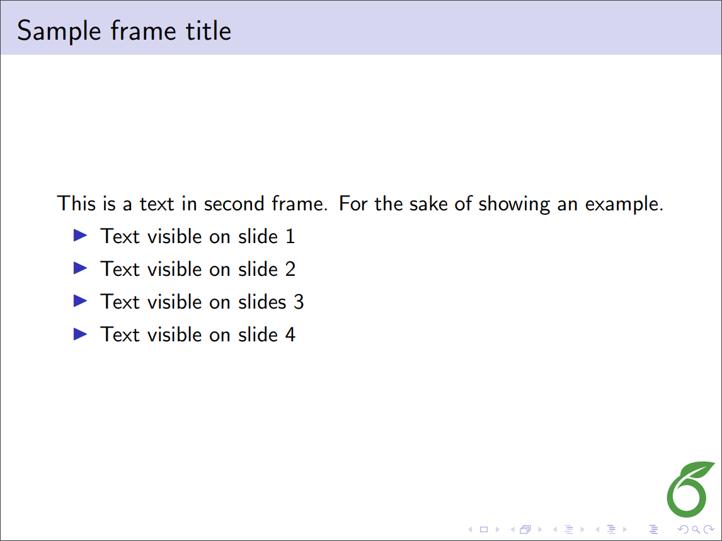
Task: Go to next frame using right frame arrow
Action: pyautogui.click(x=540, y=530)
